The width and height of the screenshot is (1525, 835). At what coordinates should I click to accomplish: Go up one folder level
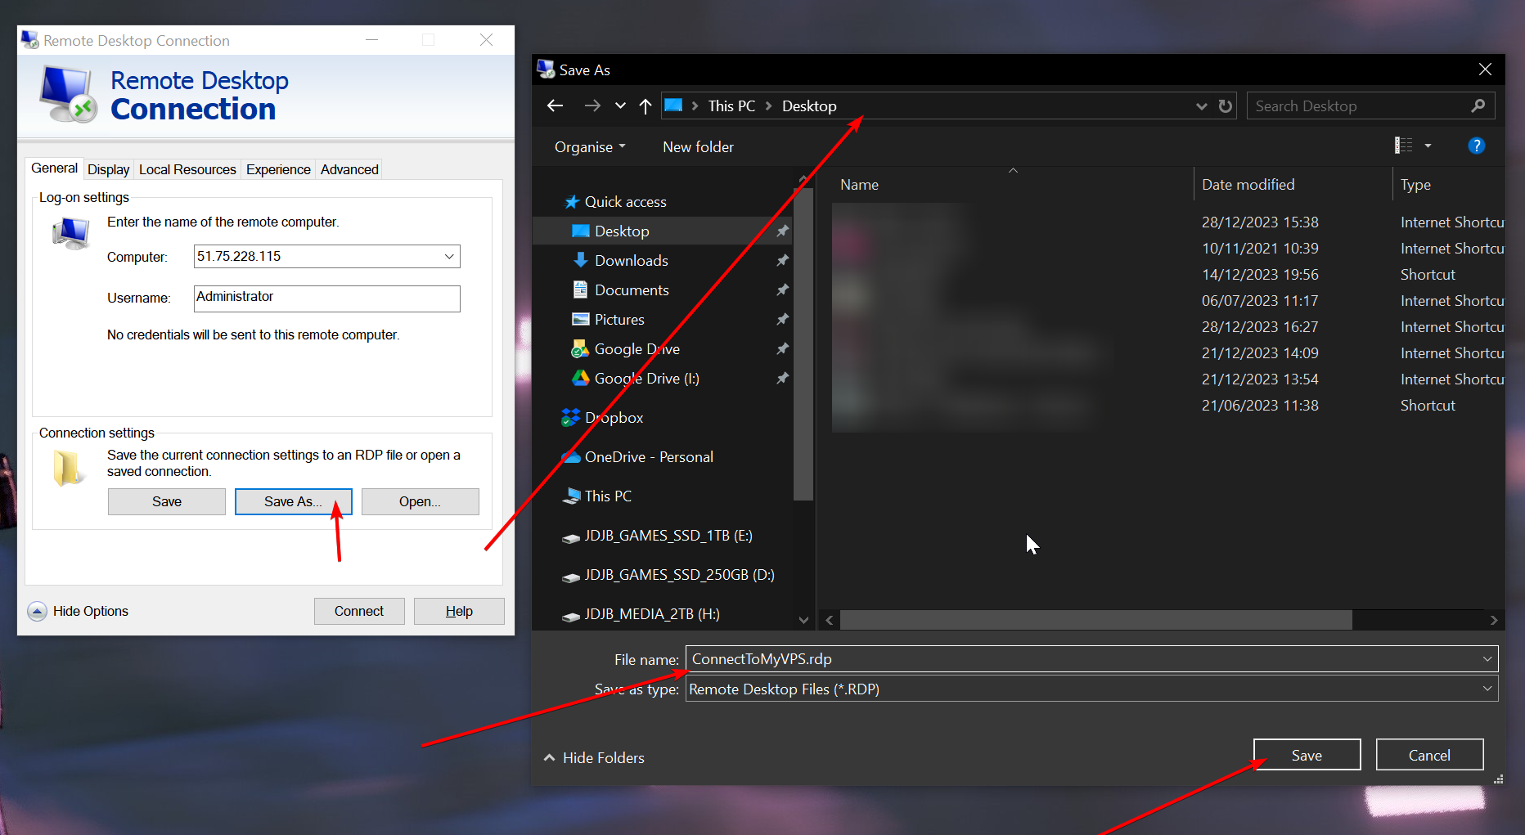click(x=645, y=105)
